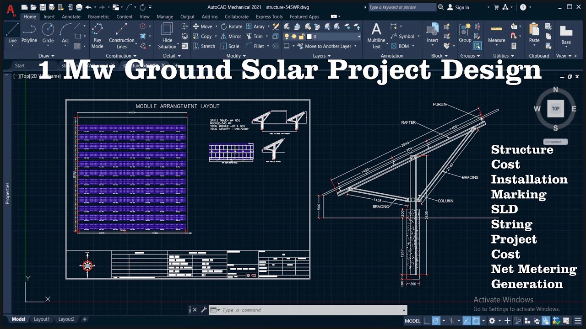Toggle polar tracking in status bar
Viewport: 586px width, 329px height.
(436, 321)
